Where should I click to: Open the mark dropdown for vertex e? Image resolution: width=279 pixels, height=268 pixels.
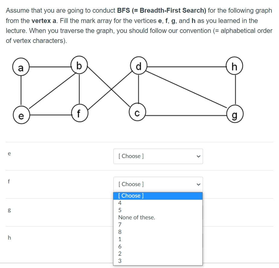(158, 156)
